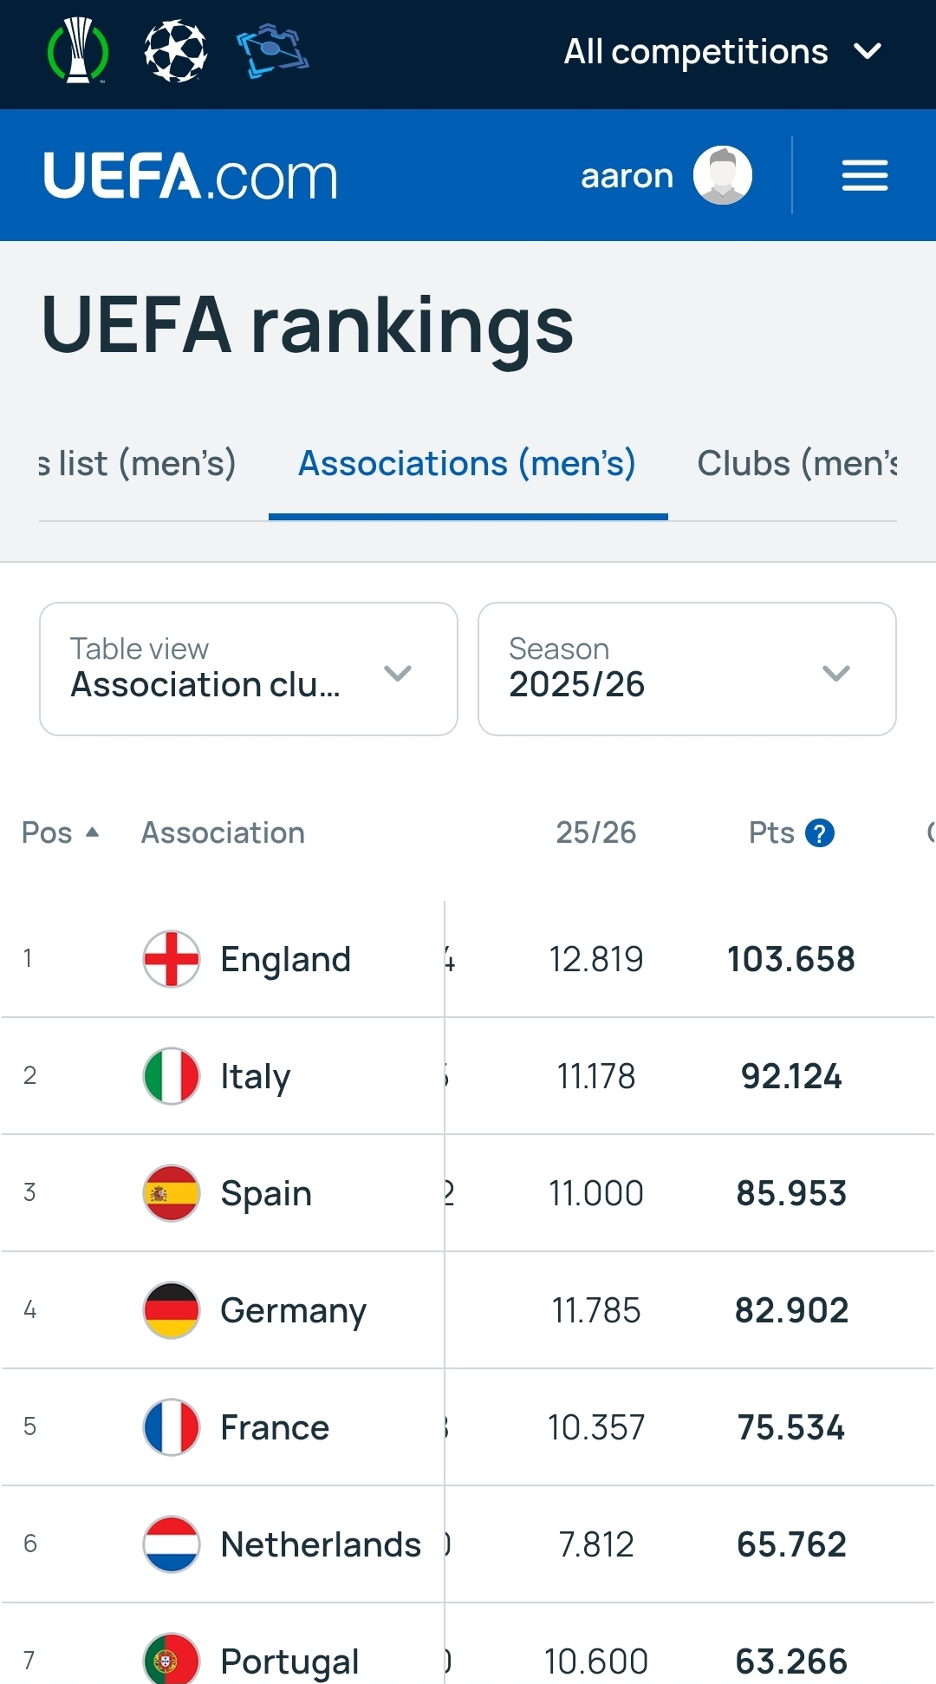Open the Spain association link
Screen dimensions: 936x1684
(265, 1193)
